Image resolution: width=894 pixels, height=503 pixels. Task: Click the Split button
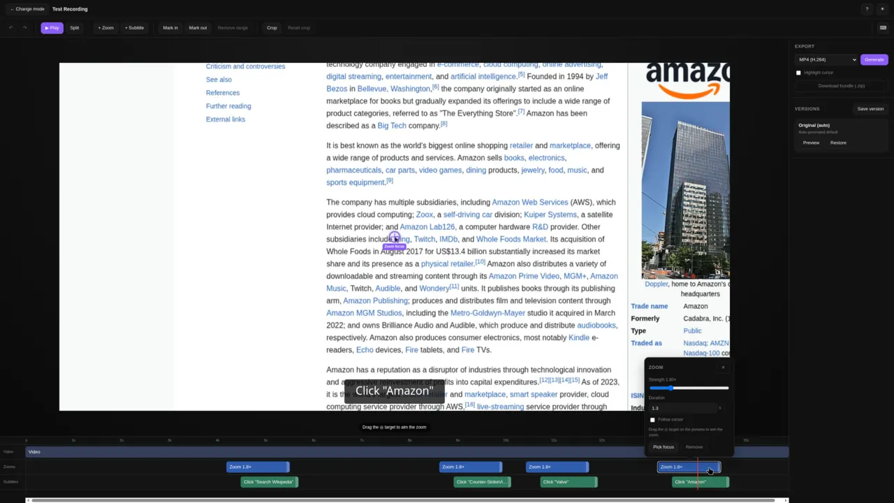coord(75,28)
